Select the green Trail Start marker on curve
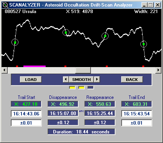 15,43
